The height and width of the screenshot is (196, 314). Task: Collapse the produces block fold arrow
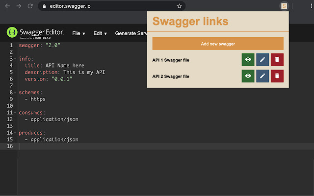[15, 133]
